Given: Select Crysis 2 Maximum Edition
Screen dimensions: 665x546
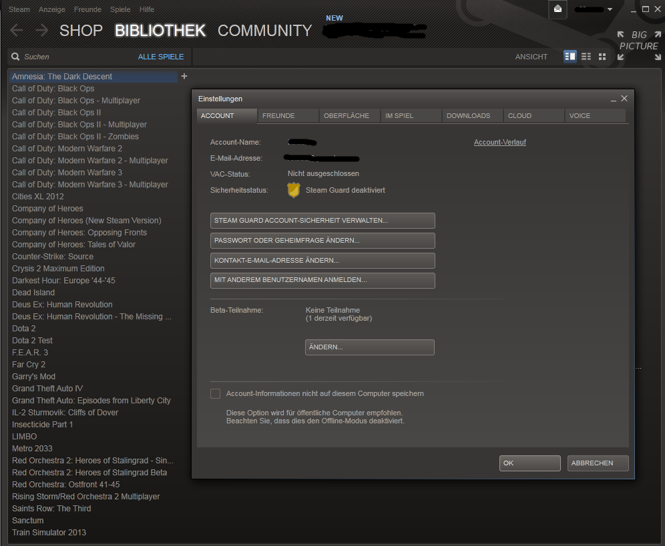Looking at the screenshot, I should coord(58,269).
